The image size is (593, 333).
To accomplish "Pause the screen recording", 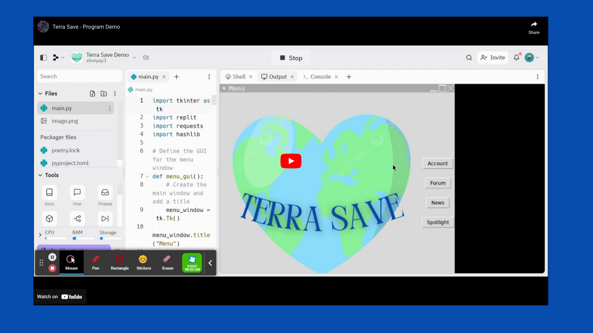I will [52, 257].
